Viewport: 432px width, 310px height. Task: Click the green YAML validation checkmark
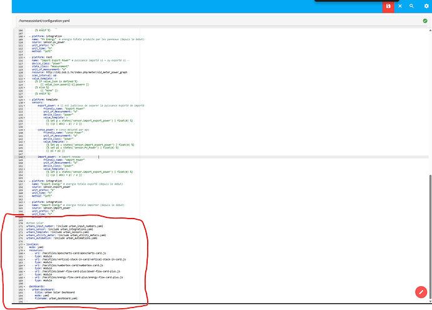tap(425, 21)
